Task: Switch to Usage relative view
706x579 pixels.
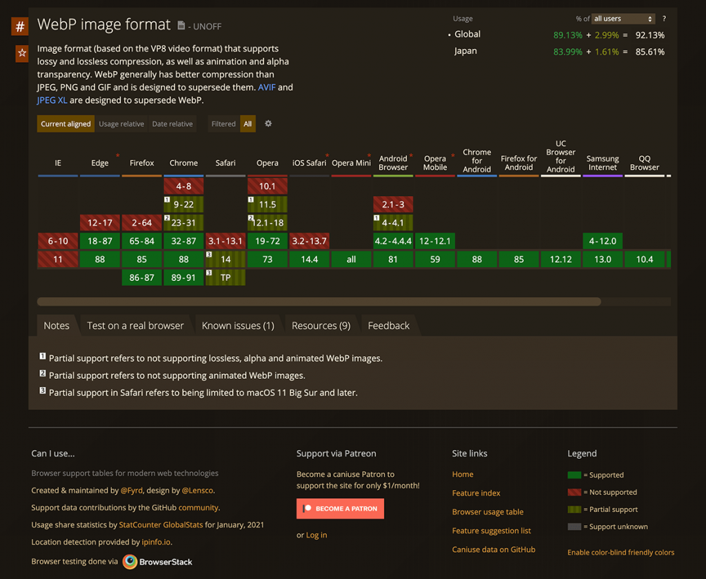Action: pos(121,124)
